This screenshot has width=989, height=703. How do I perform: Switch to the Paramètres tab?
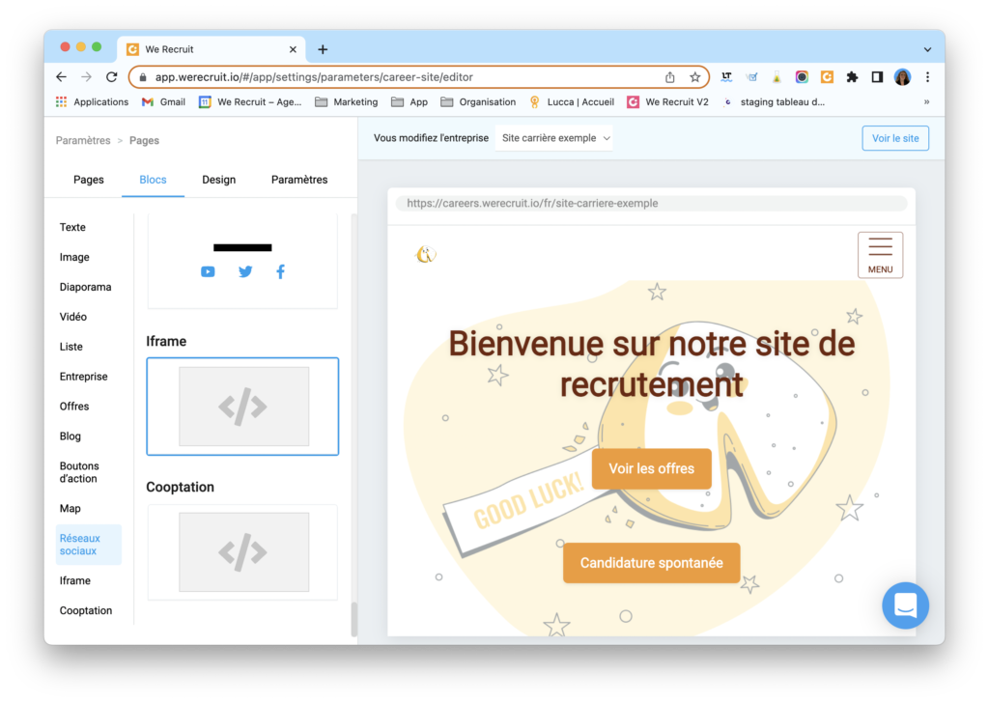coord(299,180)
